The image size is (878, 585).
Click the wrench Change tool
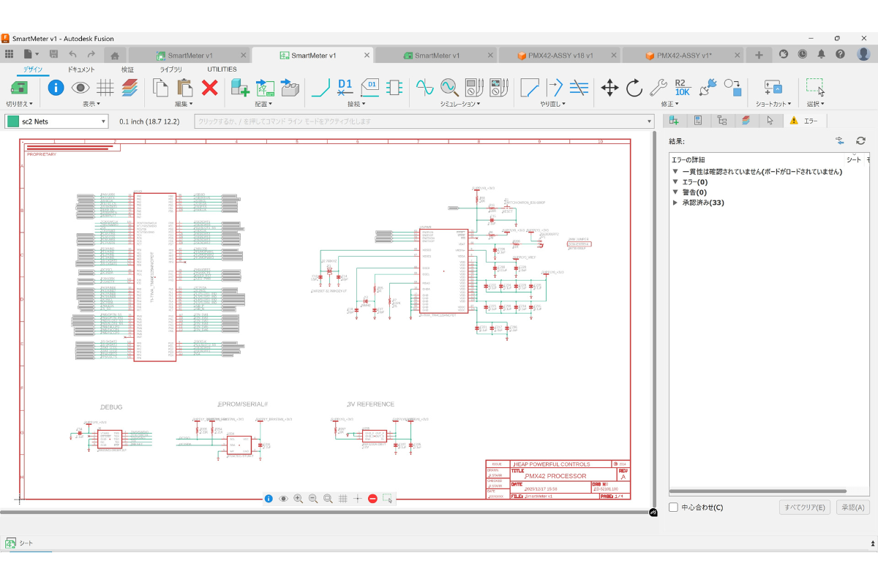tap(658, 88)
